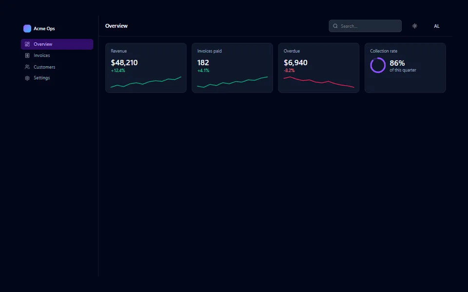Click the red Overdue sparkline chart
Image resolution: width=468 pixels, height=292 pixels.
319,82
